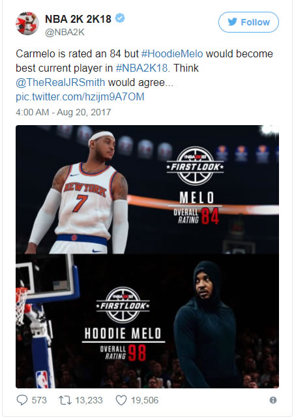Click the 13,233 retweets count
294x419 pixels.
point(89,400)
